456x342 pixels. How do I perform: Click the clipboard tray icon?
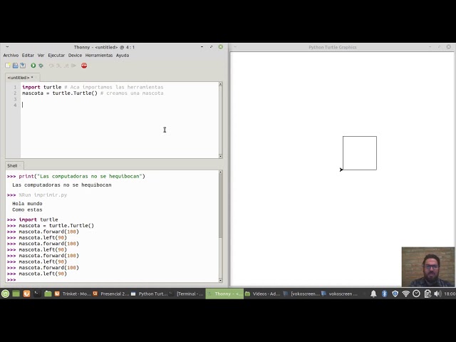click(x=427, y=294)
